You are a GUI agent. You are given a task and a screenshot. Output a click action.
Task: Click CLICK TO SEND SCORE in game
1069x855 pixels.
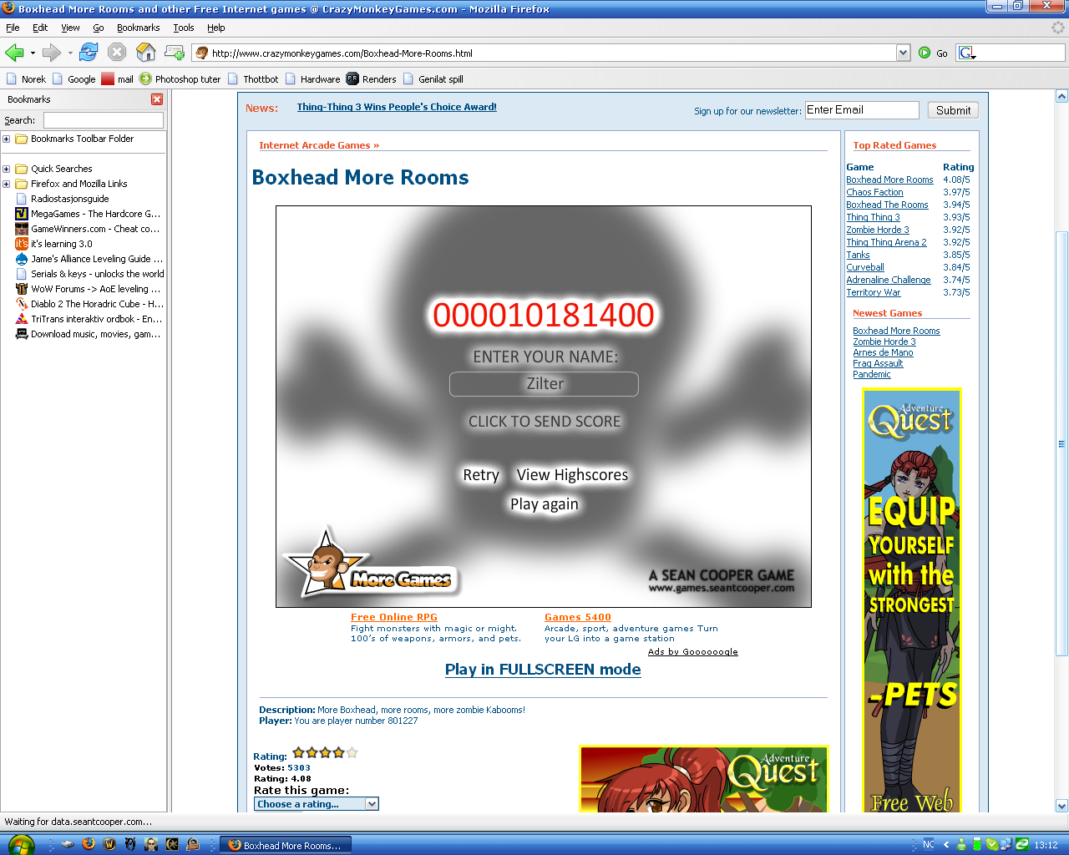[545, 422]
